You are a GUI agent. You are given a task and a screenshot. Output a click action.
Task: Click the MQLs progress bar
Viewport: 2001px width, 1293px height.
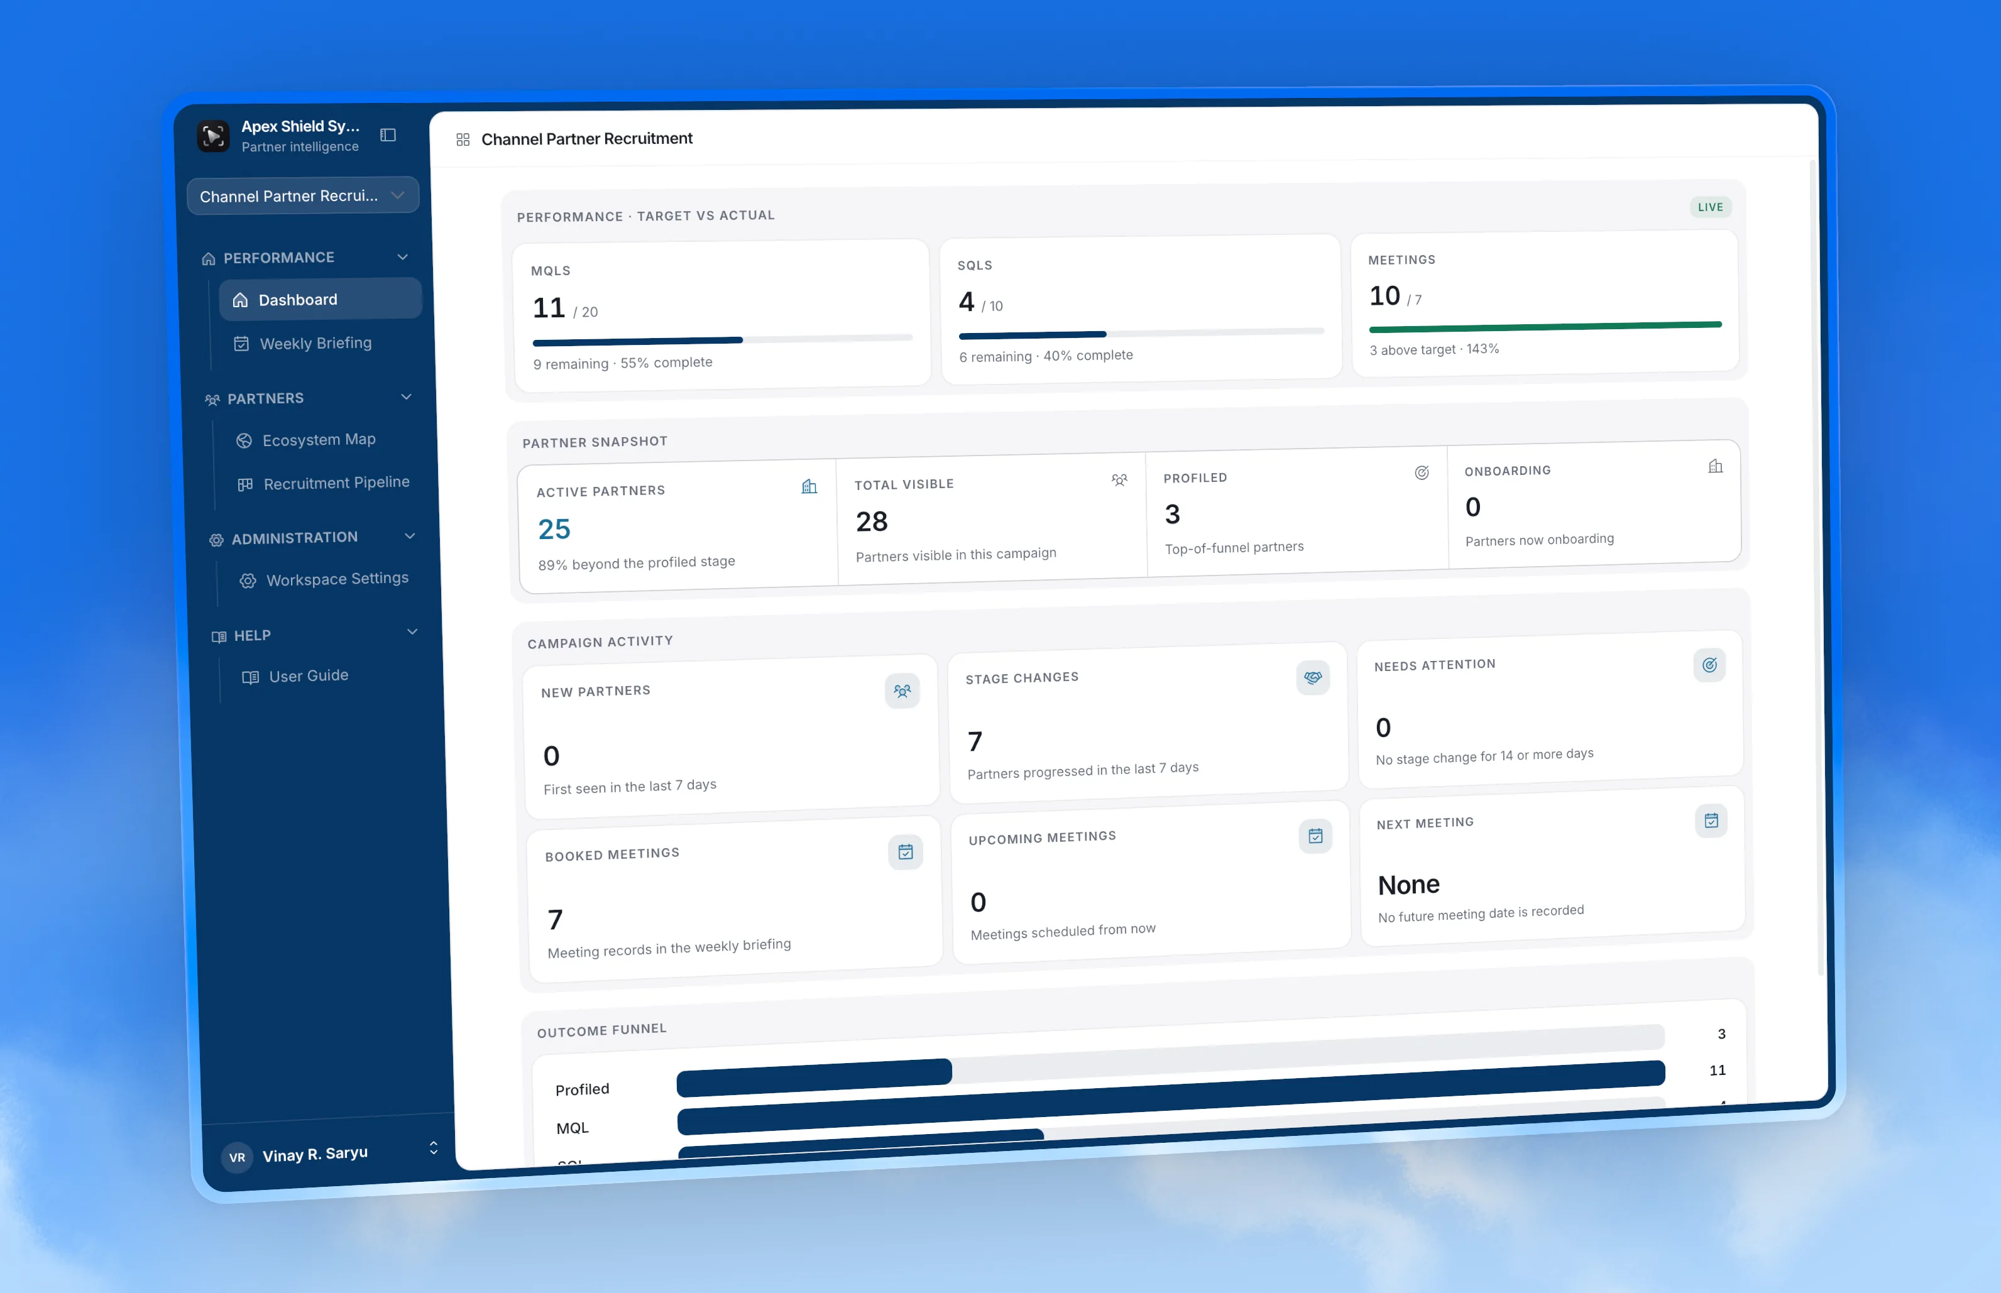pos(722,339)
